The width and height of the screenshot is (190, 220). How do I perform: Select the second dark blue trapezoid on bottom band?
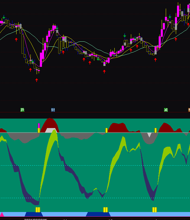pos(98,214)
